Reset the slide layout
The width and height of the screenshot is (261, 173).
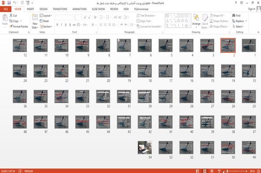pyautogui.click(x=44, y=21)
